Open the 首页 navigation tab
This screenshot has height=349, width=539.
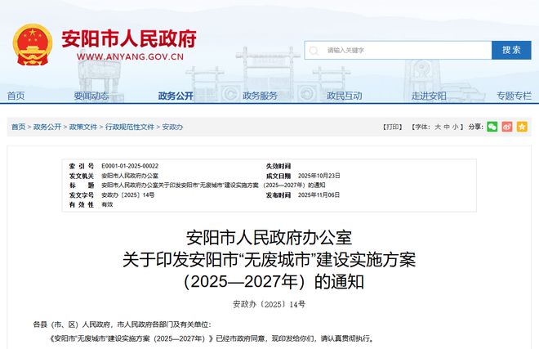16,96
